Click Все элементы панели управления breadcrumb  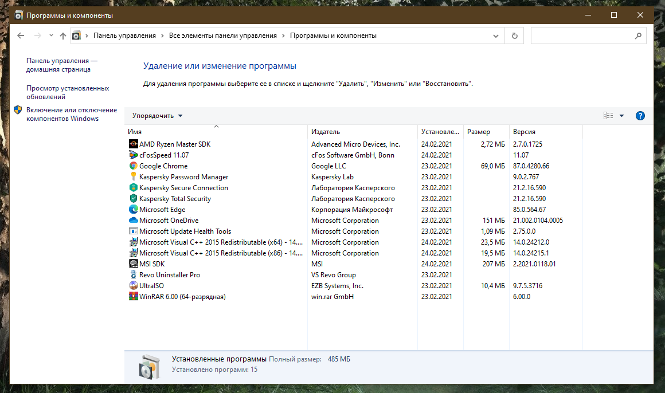point(222,36)
